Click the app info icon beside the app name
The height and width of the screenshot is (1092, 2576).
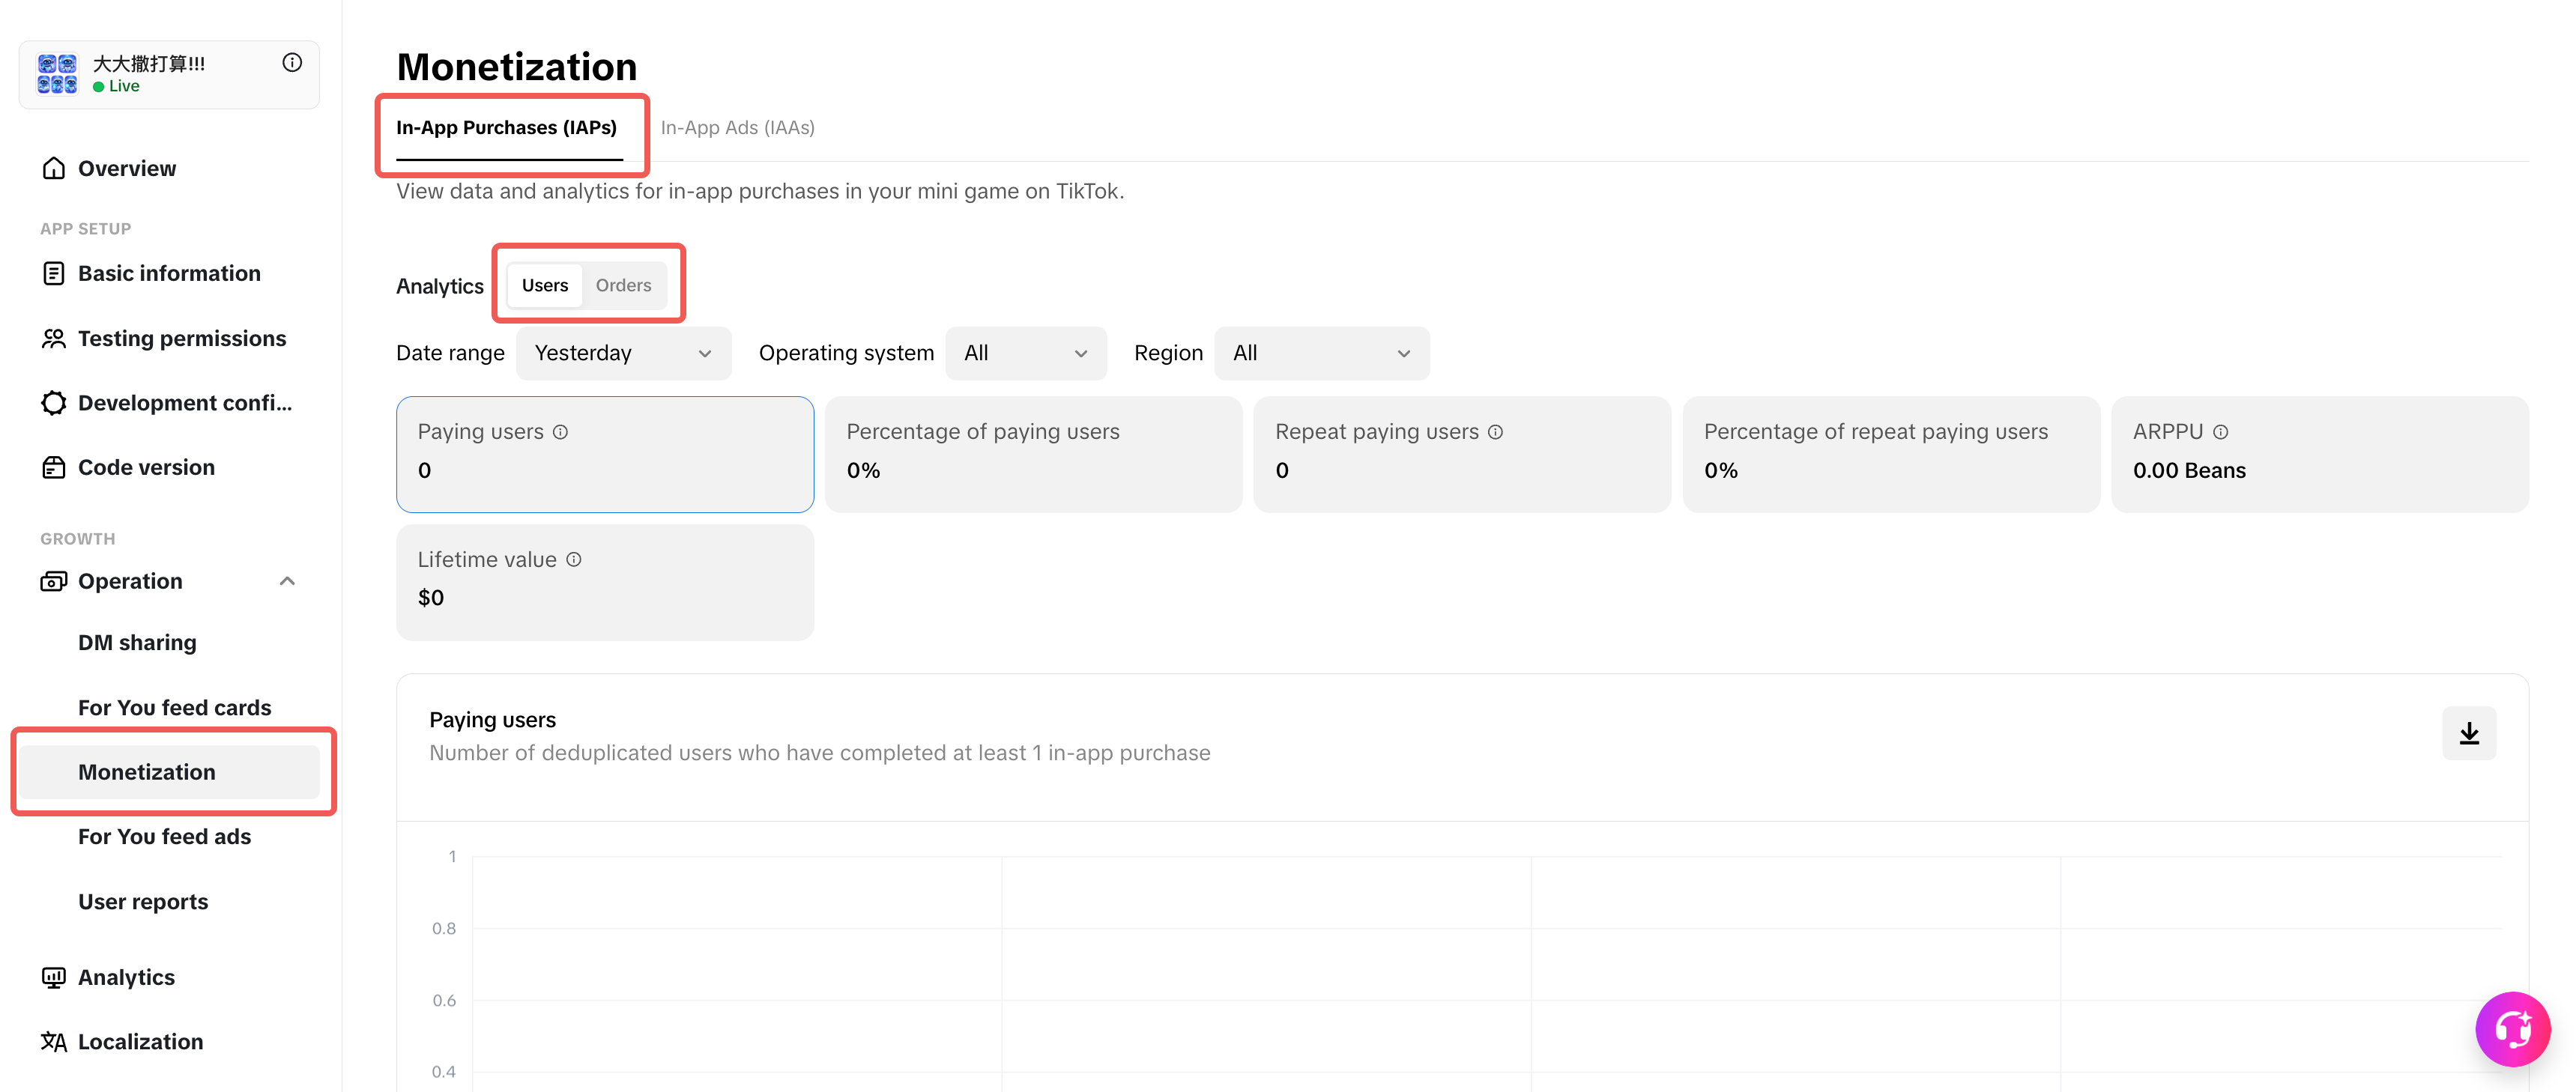(x=292, y=63)
